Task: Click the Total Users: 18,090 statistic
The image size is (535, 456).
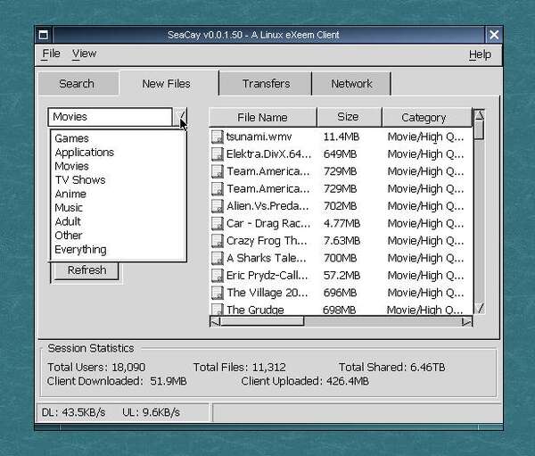Action: (x=96, y=367)
